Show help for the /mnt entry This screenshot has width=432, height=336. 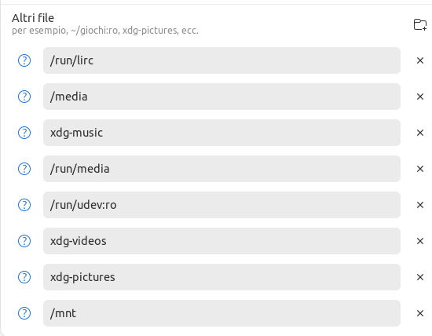click(x=24, y=313)
